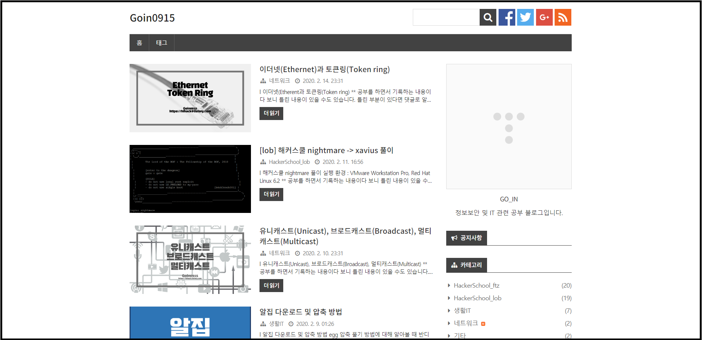
Task: Click the GO_IN profile name
Action: 509,199
